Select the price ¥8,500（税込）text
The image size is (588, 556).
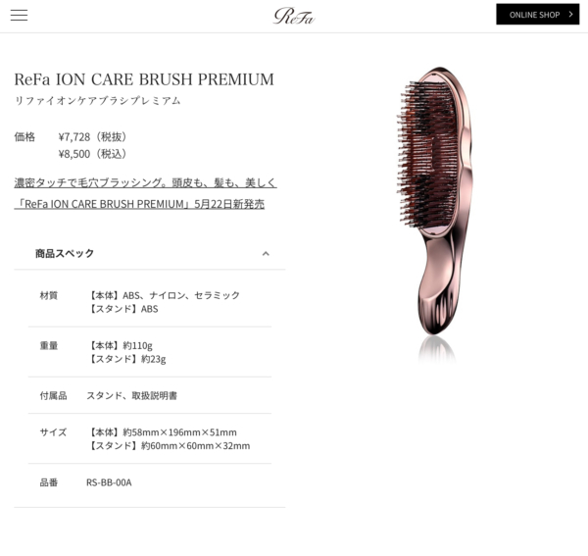[92, 154]
